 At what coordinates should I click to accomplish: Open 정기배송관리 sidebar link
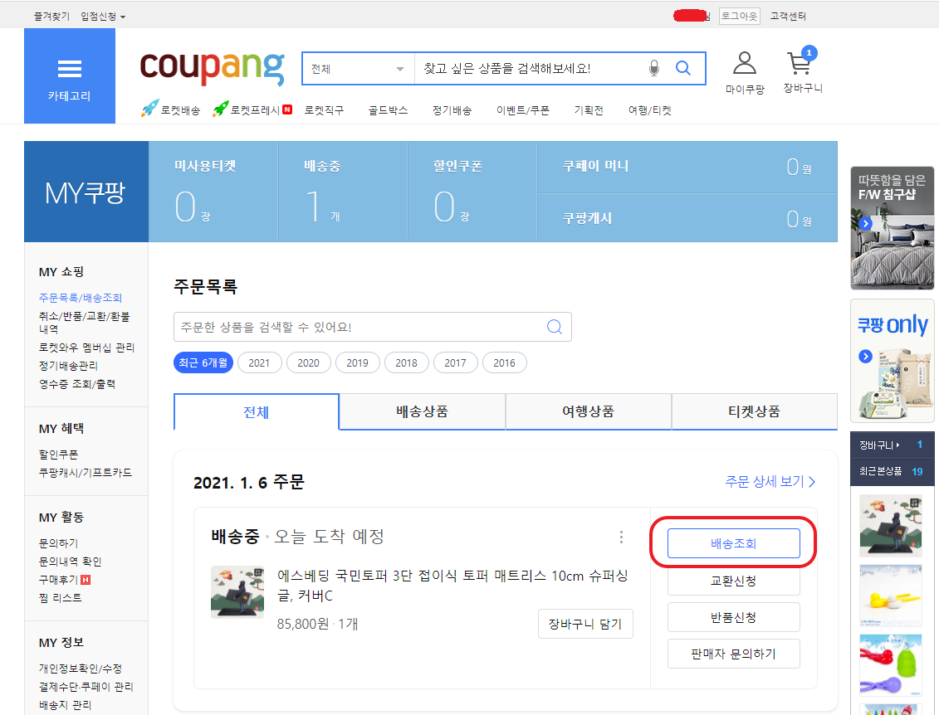pyautogui.click(x=68, y=365)
